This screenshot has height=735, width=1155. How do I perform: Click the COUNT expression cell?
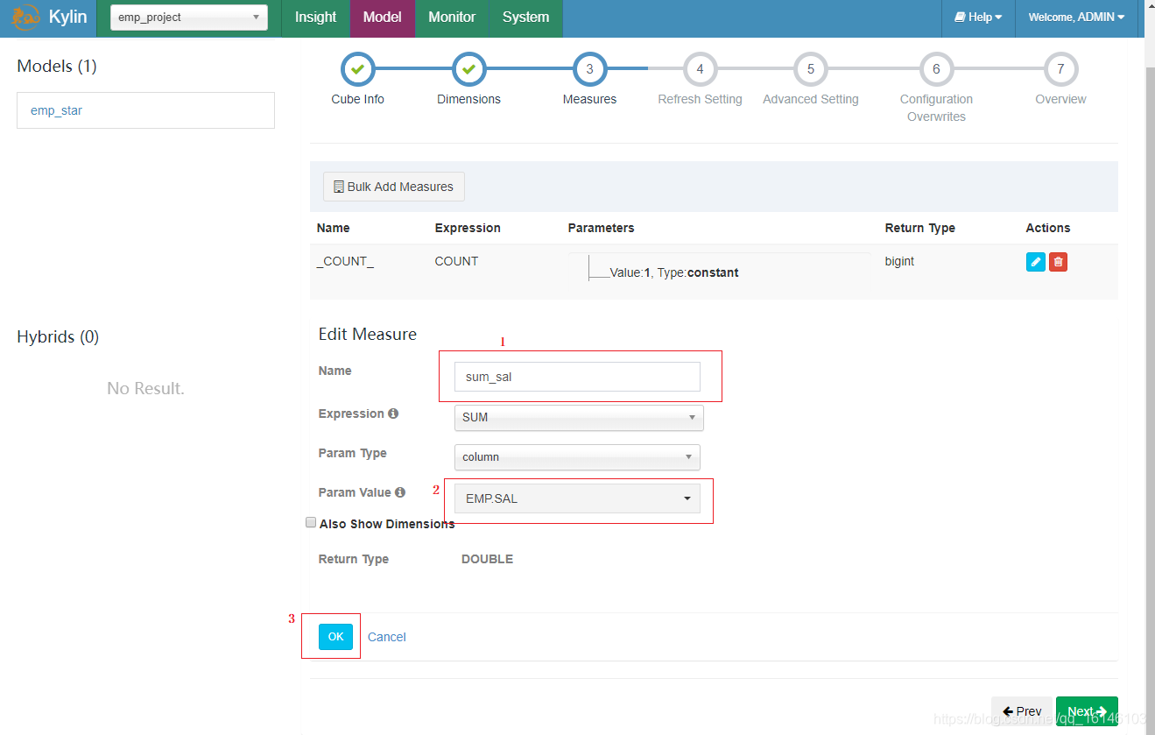point(456,261)
